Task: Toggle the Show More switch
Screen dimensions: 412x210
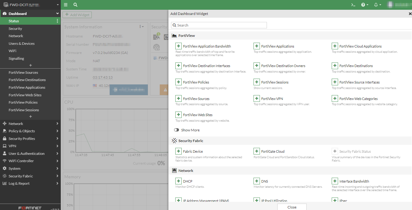Action: pos(177,130)
